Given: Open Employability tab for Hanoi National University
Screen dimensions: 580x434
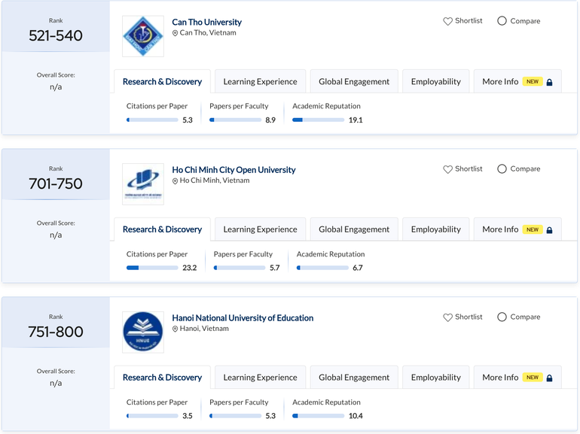Looking at the screenshot, I should click(435, 378).
